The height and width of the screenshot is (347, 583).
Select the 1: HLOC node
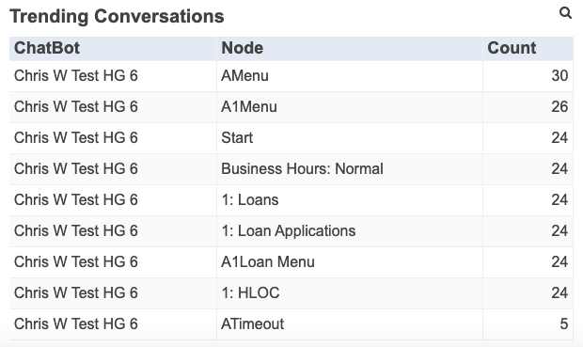250,292
